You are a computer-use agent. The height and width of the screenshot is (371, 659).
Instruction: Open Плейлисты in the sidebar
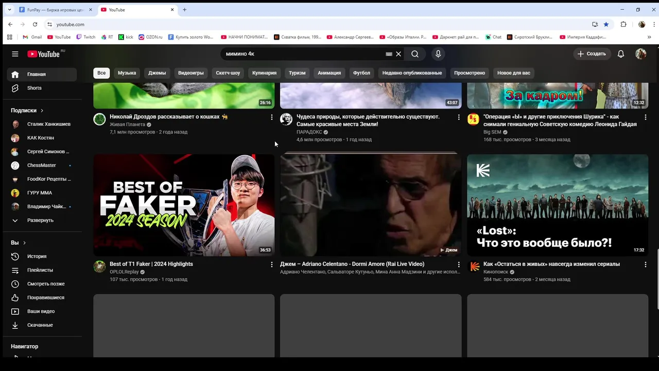42,270
